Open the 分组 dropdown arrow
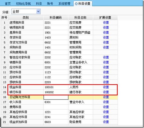The width and height of the screenshot is (144, 128). pyautogui.click(x=38, y=12)
